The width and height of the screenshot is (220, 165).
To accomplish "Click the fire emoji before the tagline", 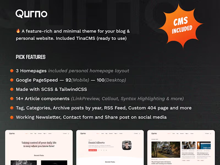I will pos(18,31).
